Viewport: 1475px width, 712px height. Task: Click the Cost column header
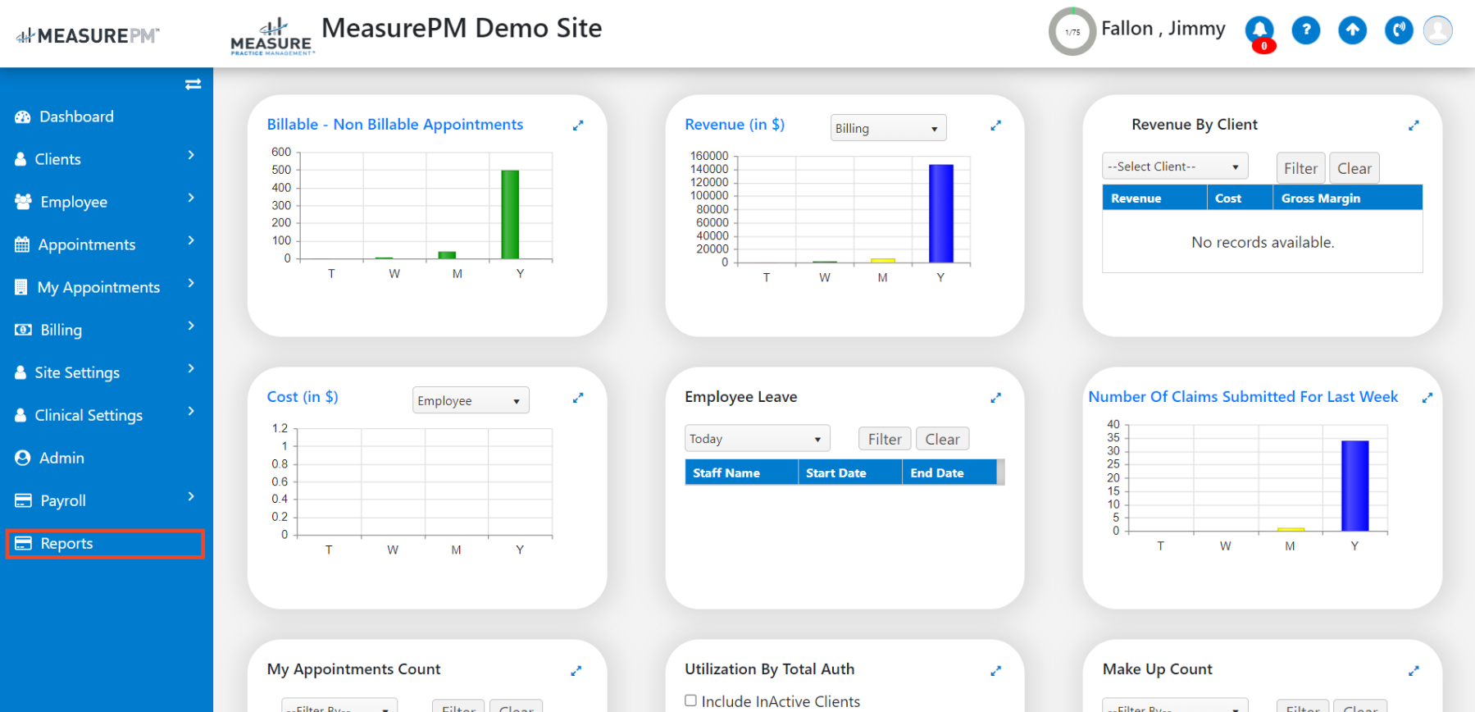pyautogui.click(x=1240, y=198)
